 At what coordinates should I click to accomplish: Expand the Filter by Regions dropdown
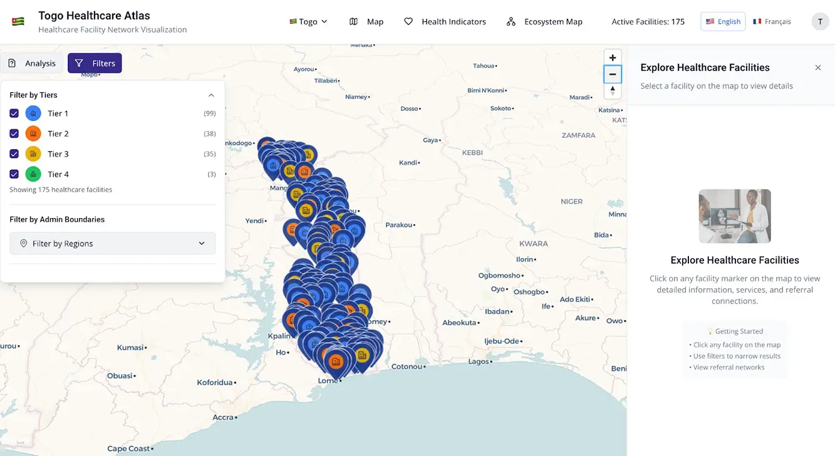(113, 244)
